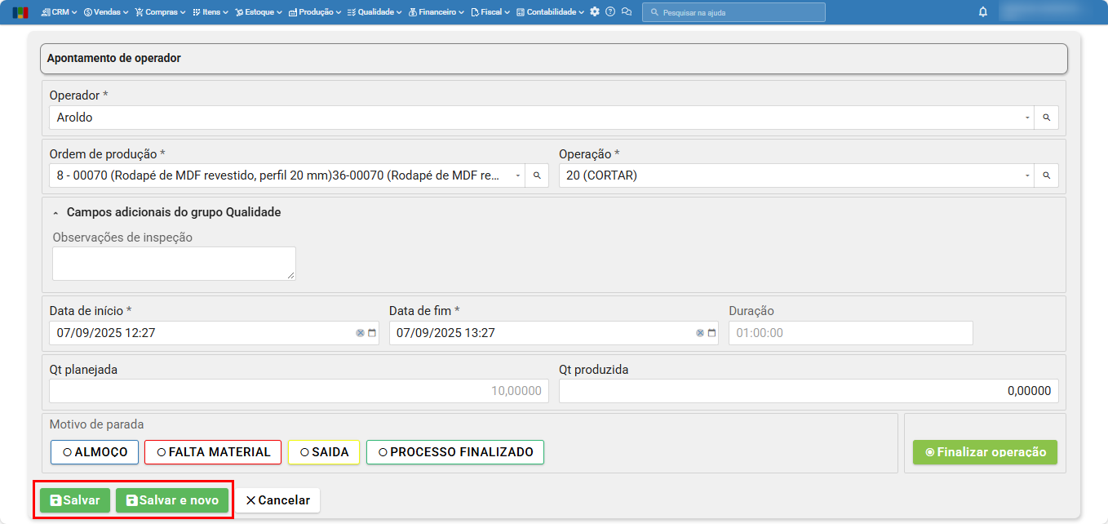1108x524 pixels.
Task: Collapse Campos adicionais do grupo Qualidade
Action: (55, 212)
